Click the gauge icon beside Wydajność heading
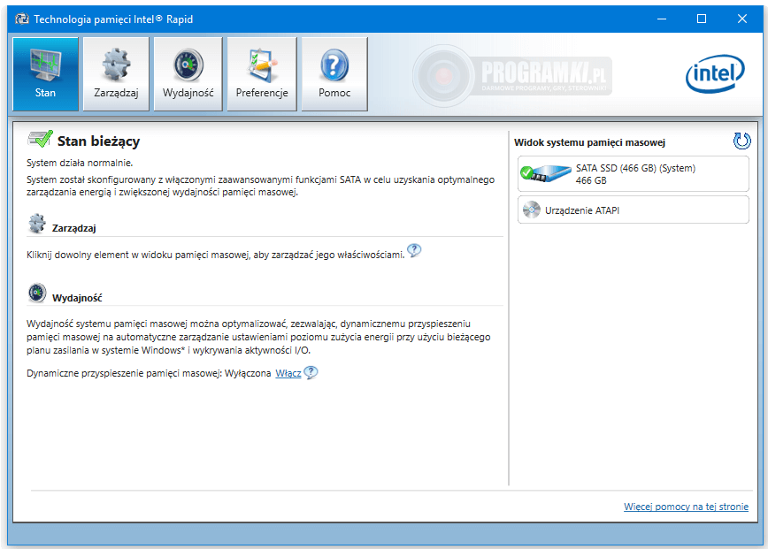 [x=37, y=293]
